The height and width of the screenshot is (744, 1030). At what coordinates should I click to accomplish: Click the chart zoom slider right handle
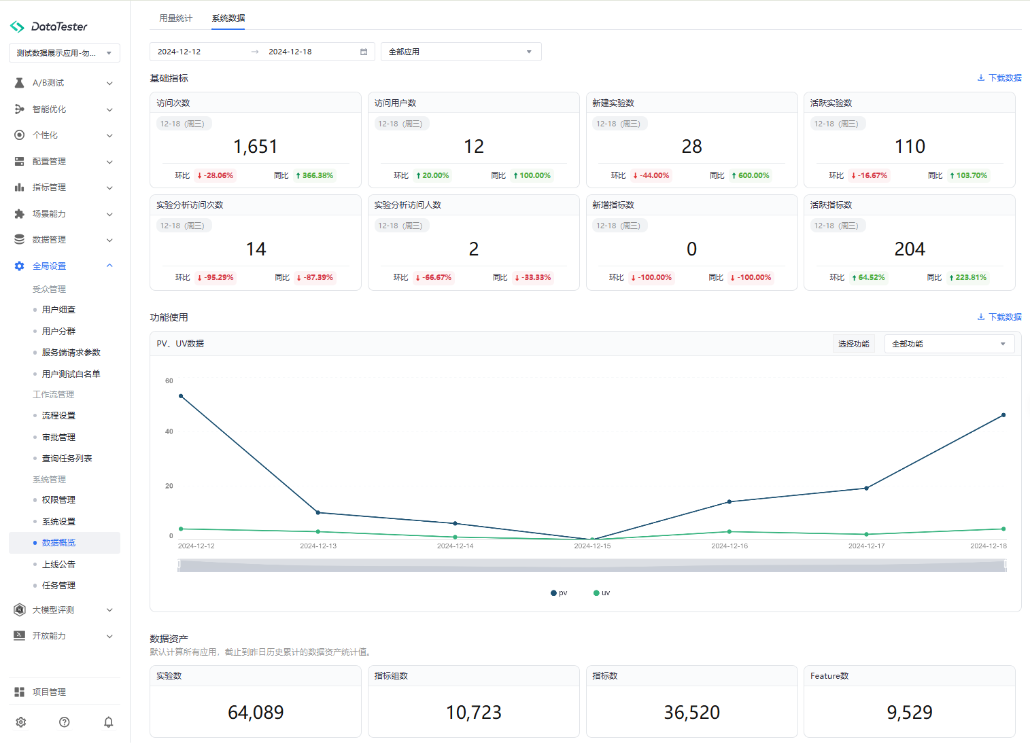(1006, 565)
